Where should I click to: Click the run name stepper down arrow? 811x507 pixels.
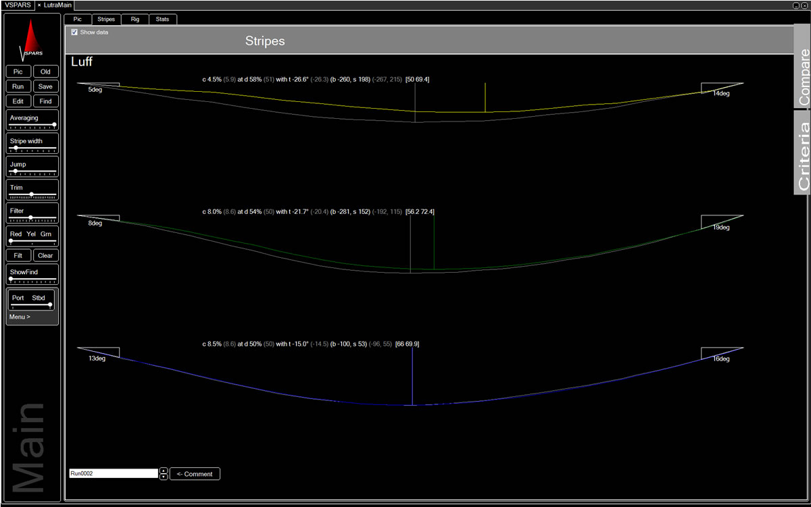pos(164,477)
